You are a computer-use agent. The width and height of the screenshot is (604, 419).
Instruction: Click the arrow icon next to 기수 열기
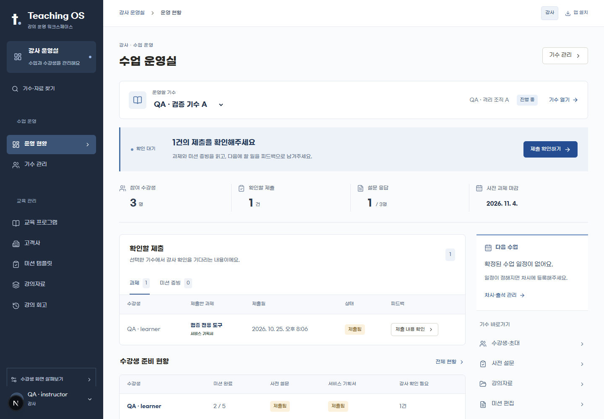tap(575, 100)
